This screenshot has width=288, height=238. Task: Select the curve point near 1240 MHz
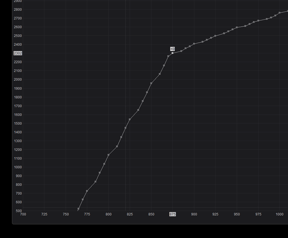[x=117, y=147]
